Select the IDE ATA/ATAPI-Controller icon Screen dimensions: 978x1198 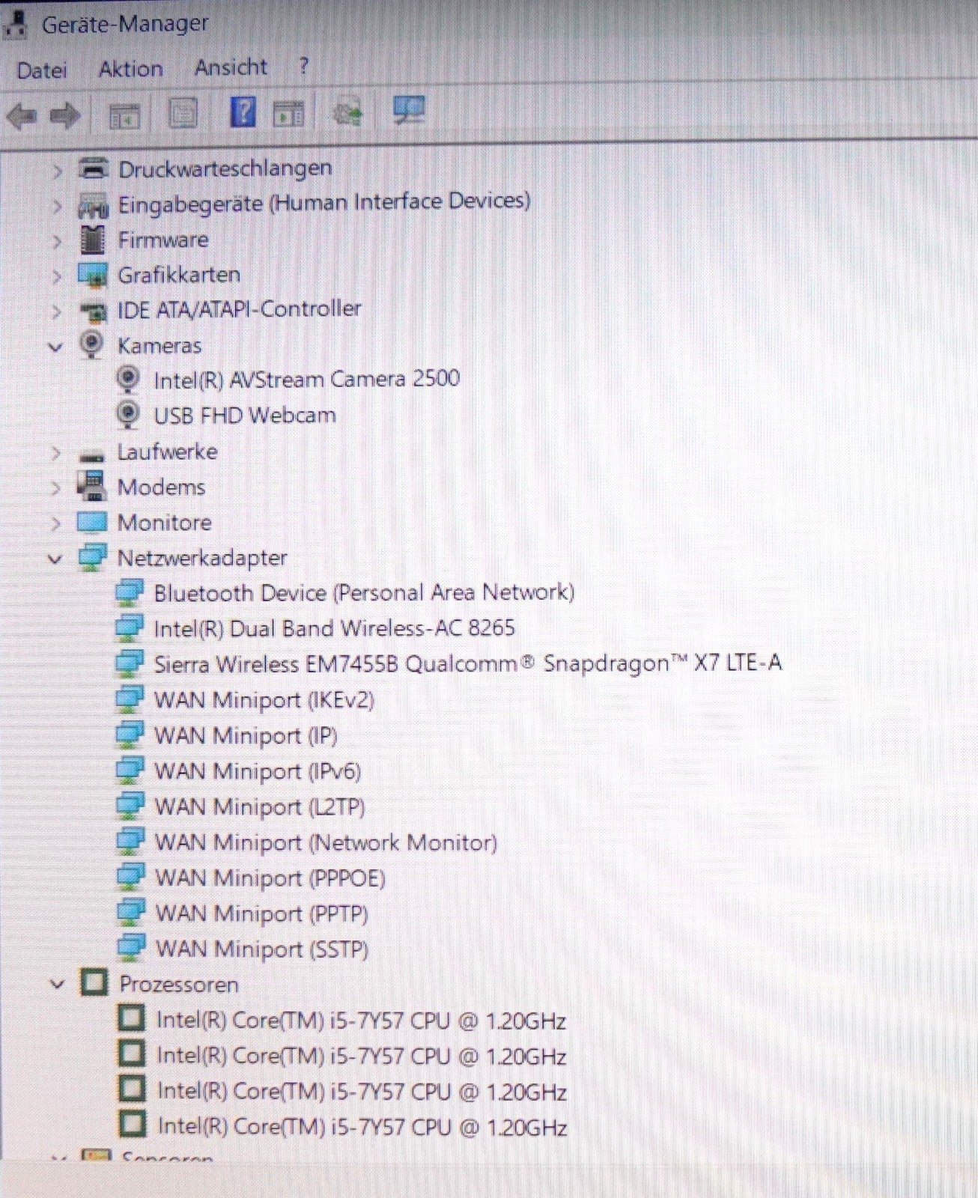(x=94, y=310)
